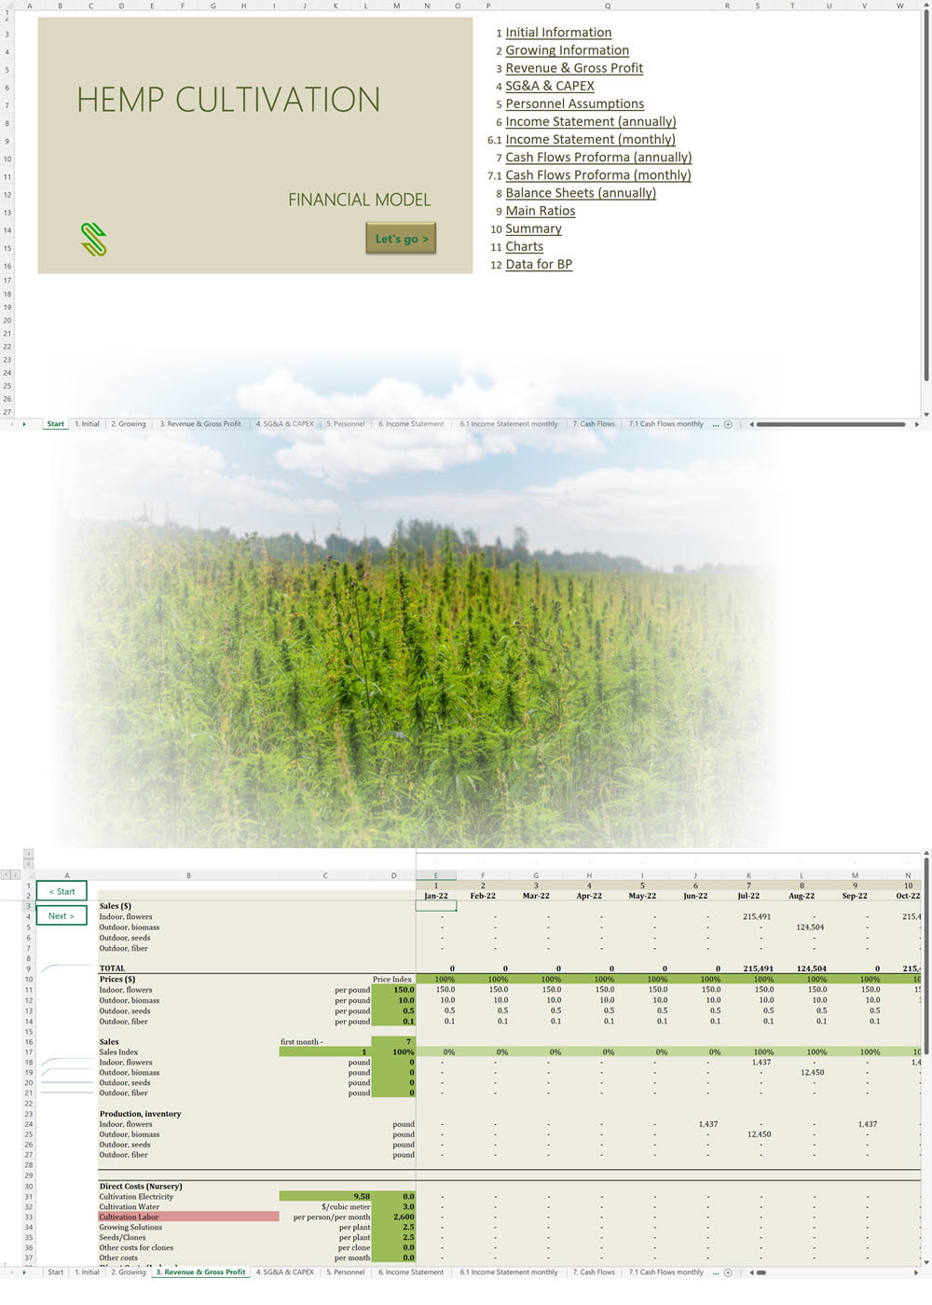
Task: Switch to the "2. Growing" tab in the top workbook
Action: [x=129, y=424]
